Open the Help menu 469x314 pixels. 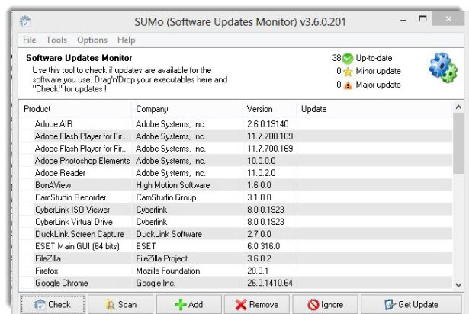point(127,40)
